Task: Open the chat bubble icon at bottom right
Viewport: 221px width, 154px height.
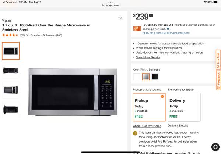Action: pyautogui.click(x=215, y=147)
